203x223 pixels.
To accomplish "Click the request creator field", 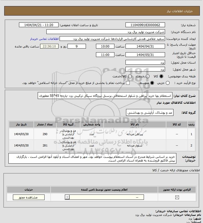I will pos(112,39).
